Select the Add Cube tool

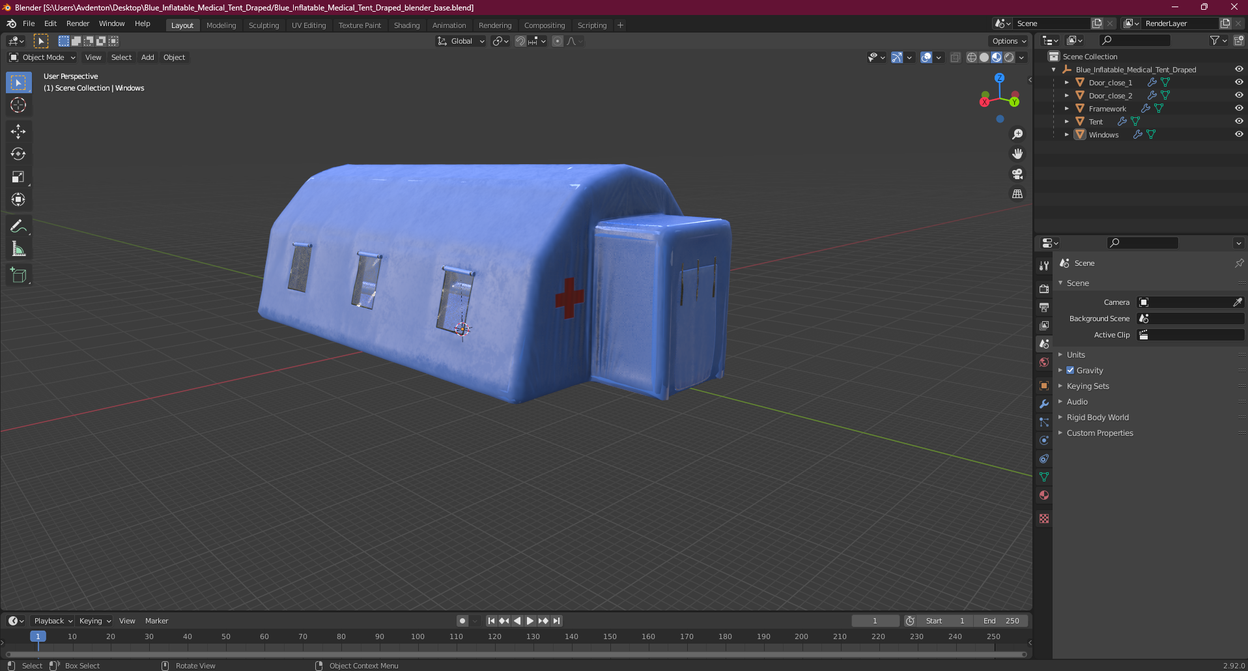point(18,276)
